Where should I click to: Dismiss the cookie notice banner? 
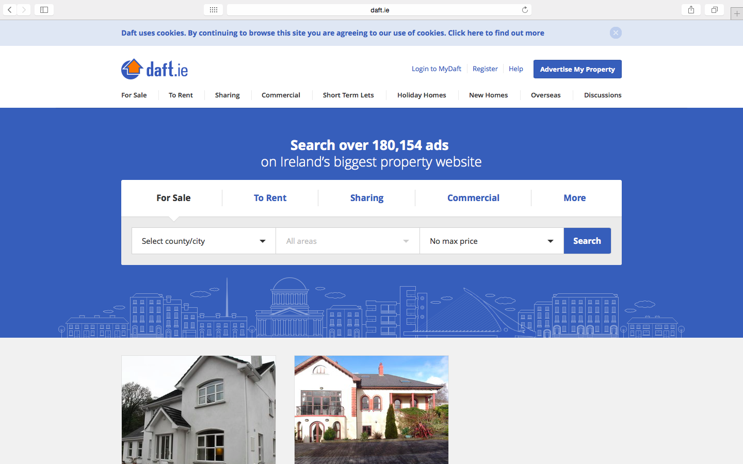616,33
